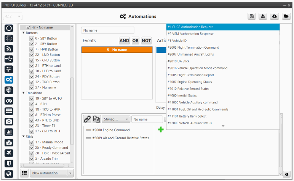This screenshot has width=294, height=181.
Task: Uncheck the 22 - LND Button checkbox
Action: (32, 55)
